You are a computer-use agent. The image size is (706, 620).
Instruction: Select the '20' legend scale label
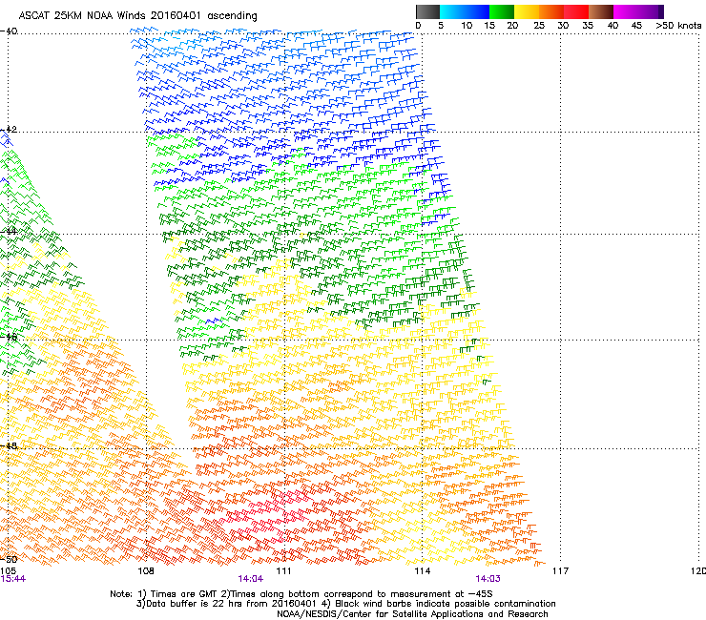coord(513,26)
